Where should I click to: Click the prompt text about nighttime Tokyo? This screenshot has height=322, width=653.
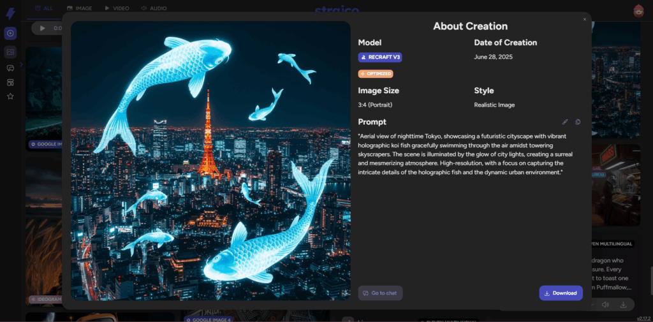tap(464, 154)
